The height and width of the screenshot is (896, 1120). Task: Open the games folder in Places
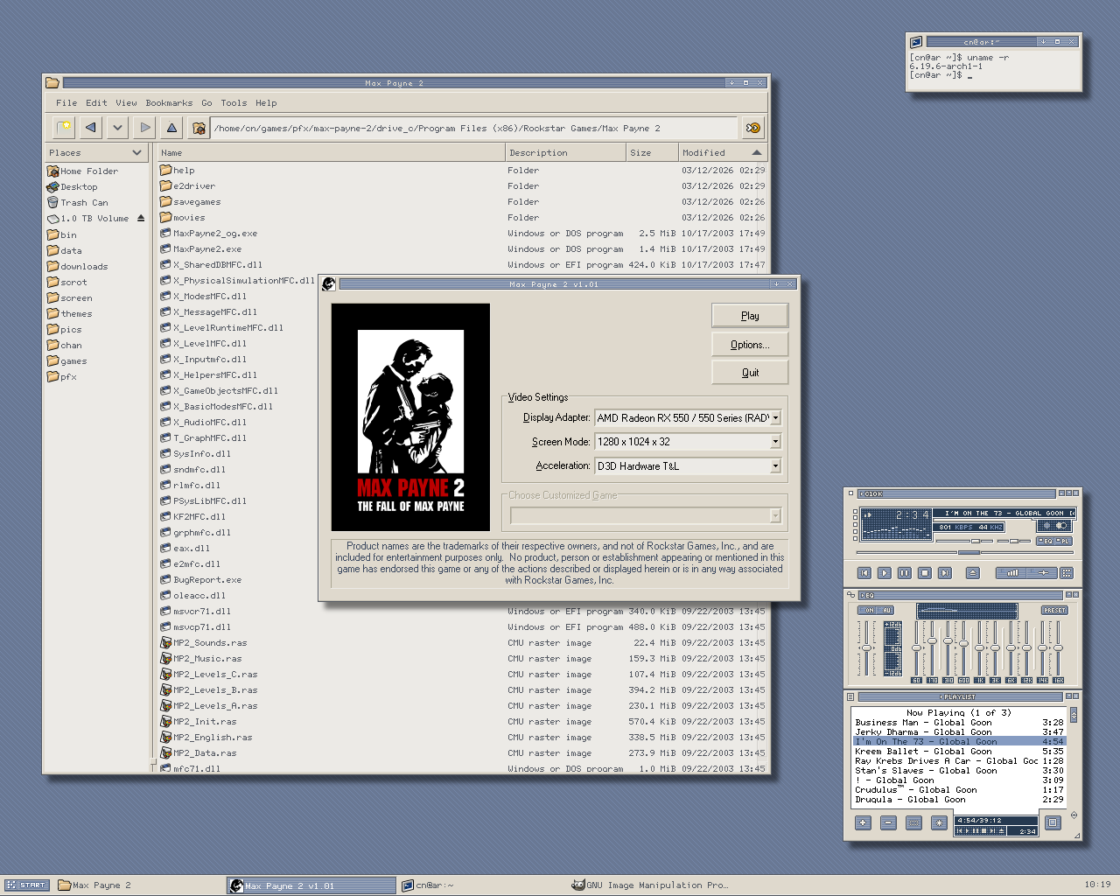(67, 361)
